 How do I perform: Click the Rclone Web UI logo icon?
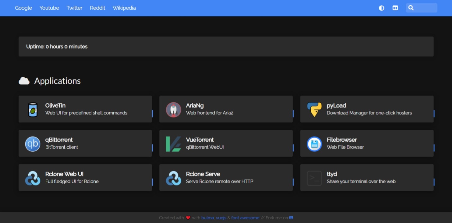tap(33, 178)
